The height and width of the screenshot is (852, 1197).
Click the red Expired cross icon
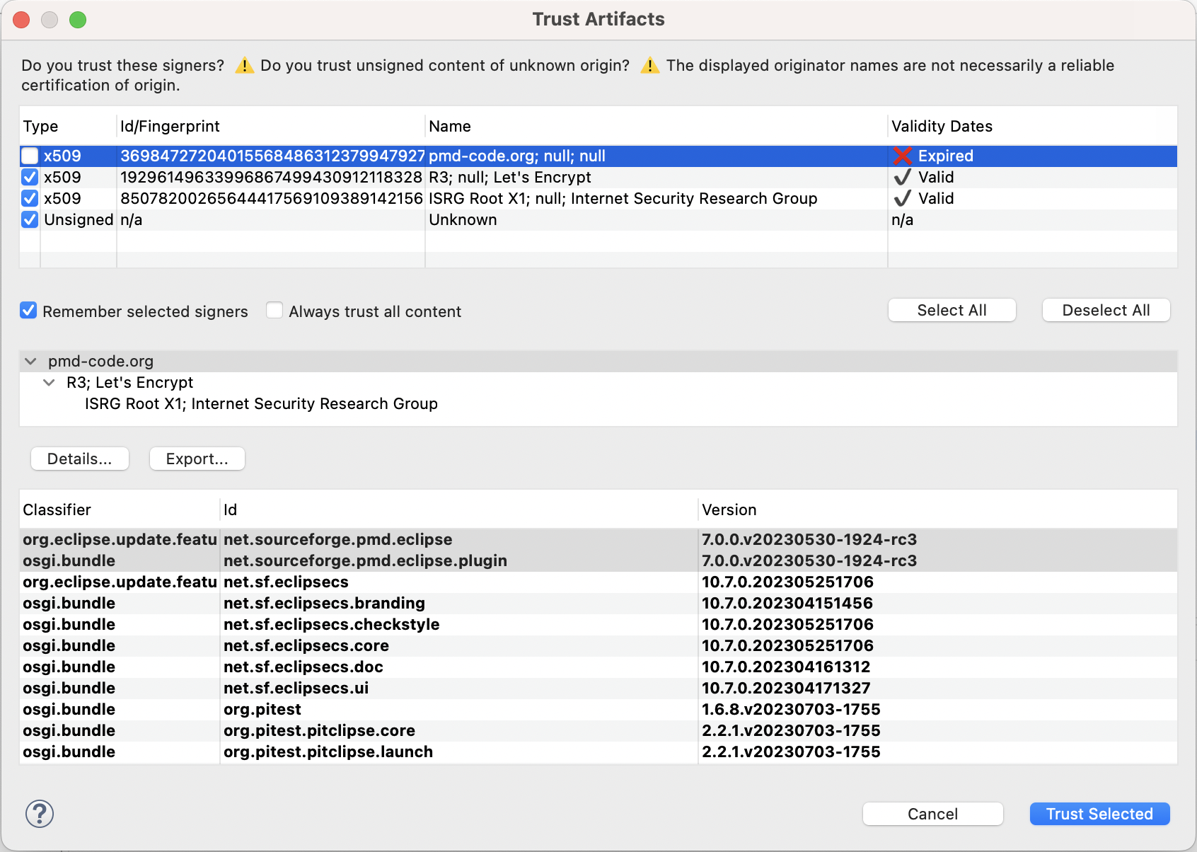[x=902, y=156]
